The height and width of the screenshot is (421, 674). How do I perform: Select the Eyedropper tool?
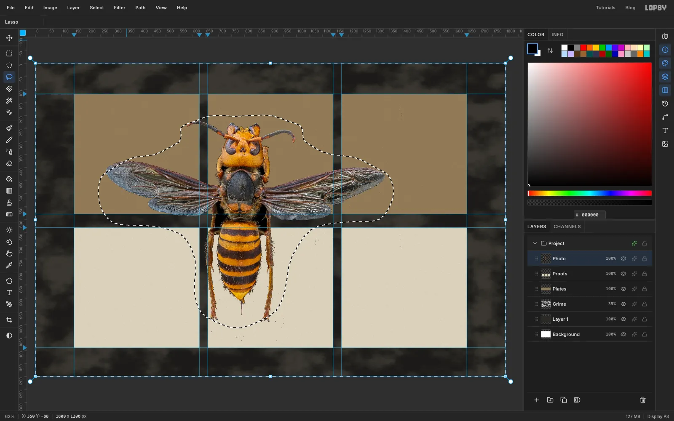(x=9, y=265)
